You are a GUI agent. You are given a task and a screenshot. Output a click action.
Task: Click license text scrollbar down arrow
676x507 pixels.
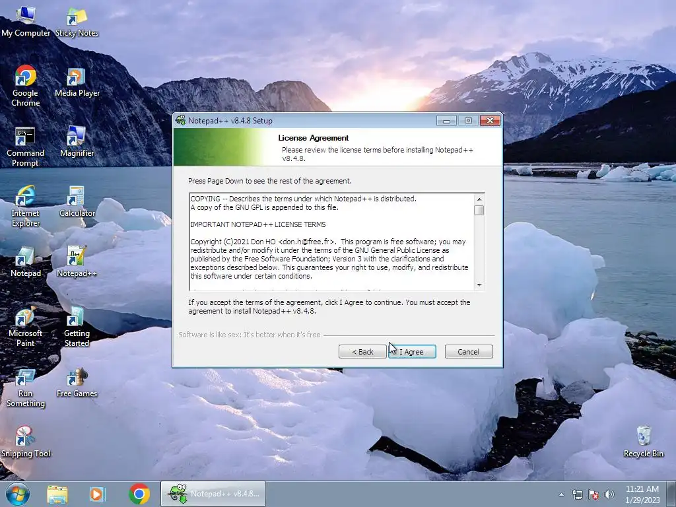point(479,285)
